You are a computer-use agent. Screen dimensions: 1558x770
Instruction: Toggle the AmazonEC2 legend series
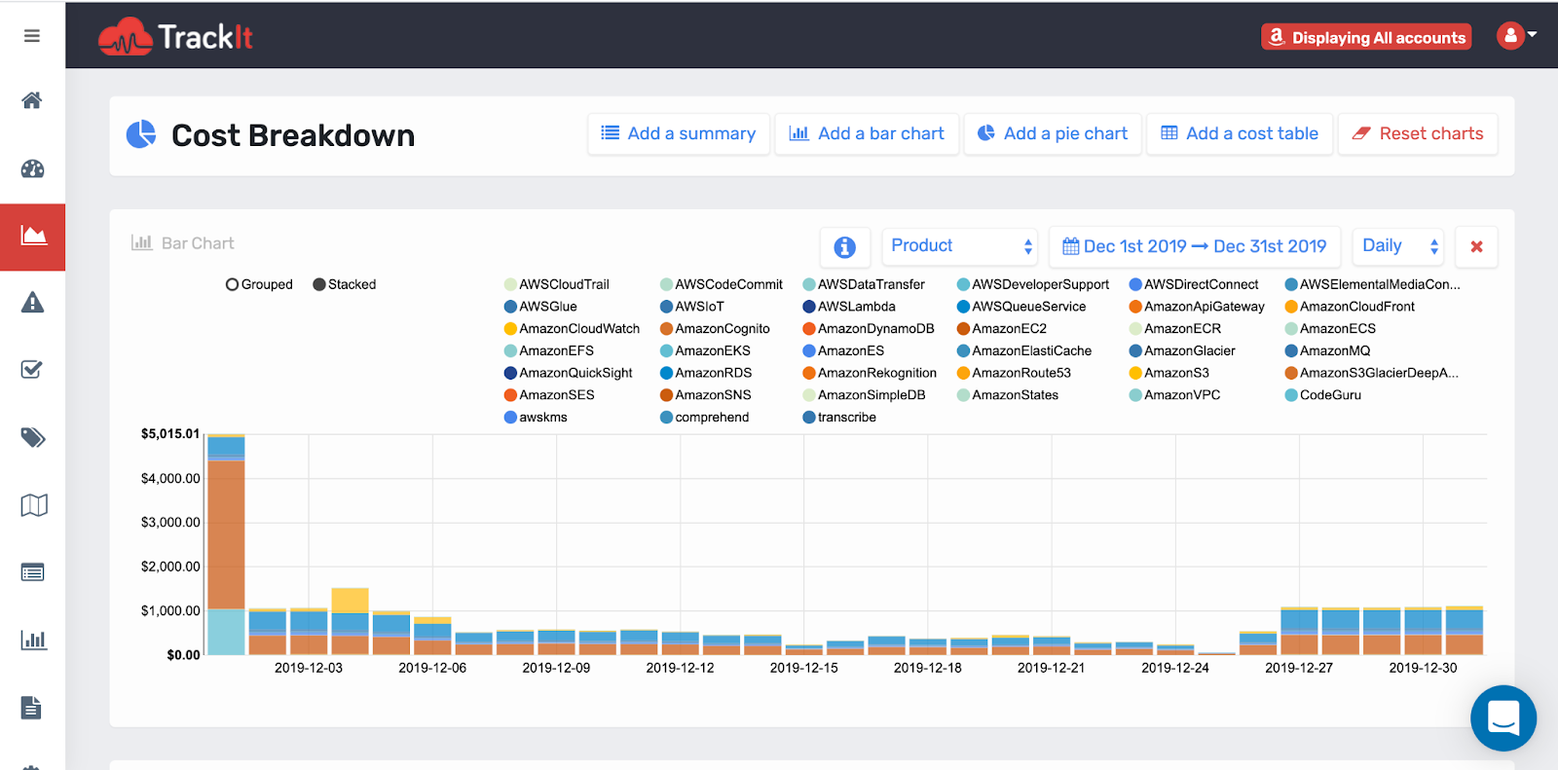(x=1008, y=329)
